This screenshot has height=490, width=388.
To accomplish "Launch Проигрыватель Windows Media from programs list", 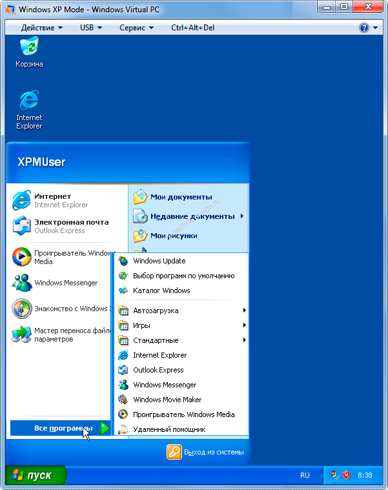I will coord(183,414).
